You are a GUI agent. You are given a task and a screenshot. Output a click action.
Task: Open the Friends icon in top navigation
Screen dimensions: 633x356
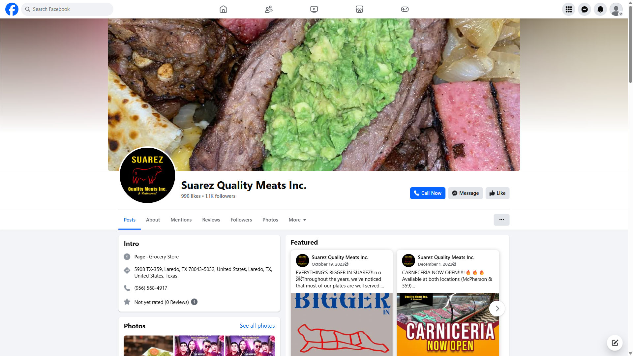[x=269, y=9]
